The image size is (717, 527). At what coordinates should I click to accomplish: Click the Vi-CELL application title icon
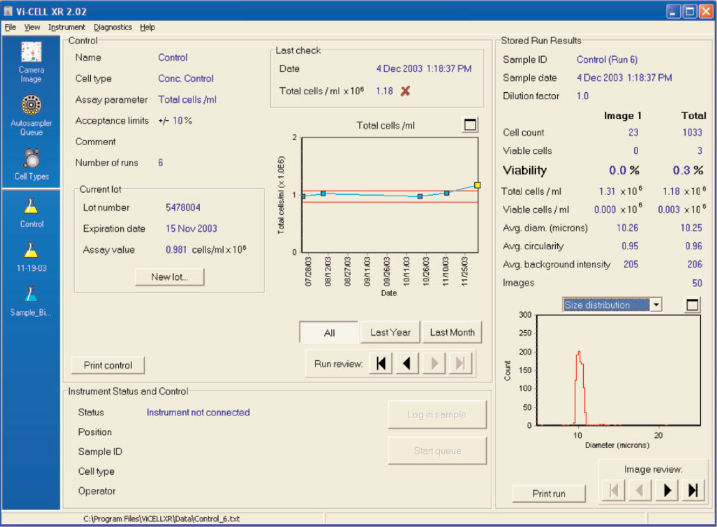click(x=7, y=11)
